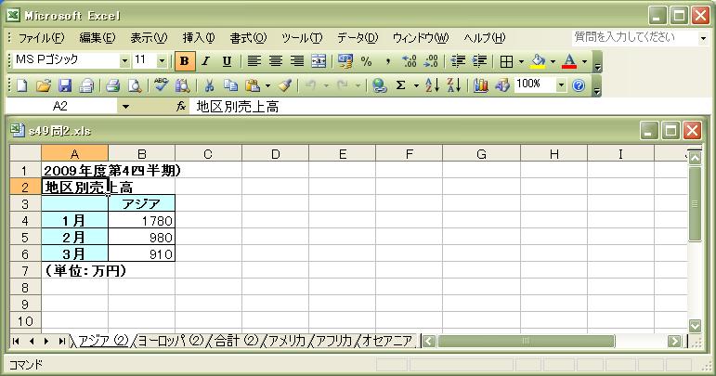716x376 pixels.
Task: Switch to オセアニア sheet tab
Action: click(386, 341)
